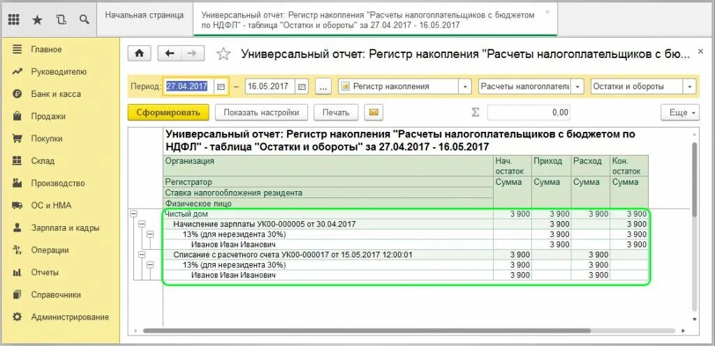Viewport: 715px width, 346px height.
Task: Click the sum field showing 0,00
Action: pos(529,112)
